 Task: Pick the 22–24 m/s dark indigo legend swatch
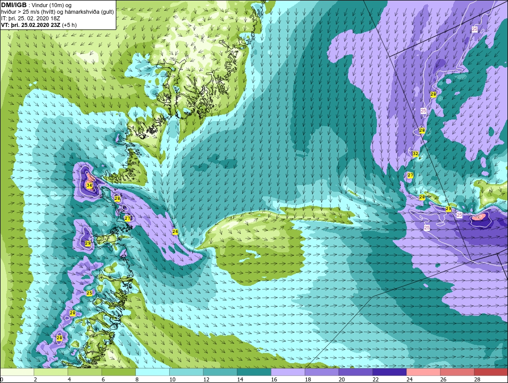click(x=389, y=372)
